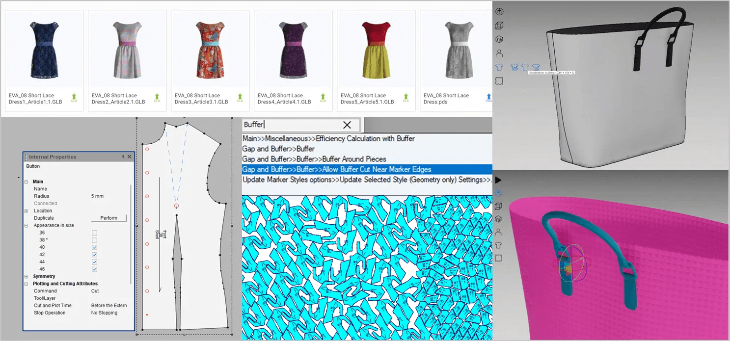Open navy lace Dress1 thumbnail
Image resolution: width=730 pixels, height=341 pixels.
[x=44, y=50]
